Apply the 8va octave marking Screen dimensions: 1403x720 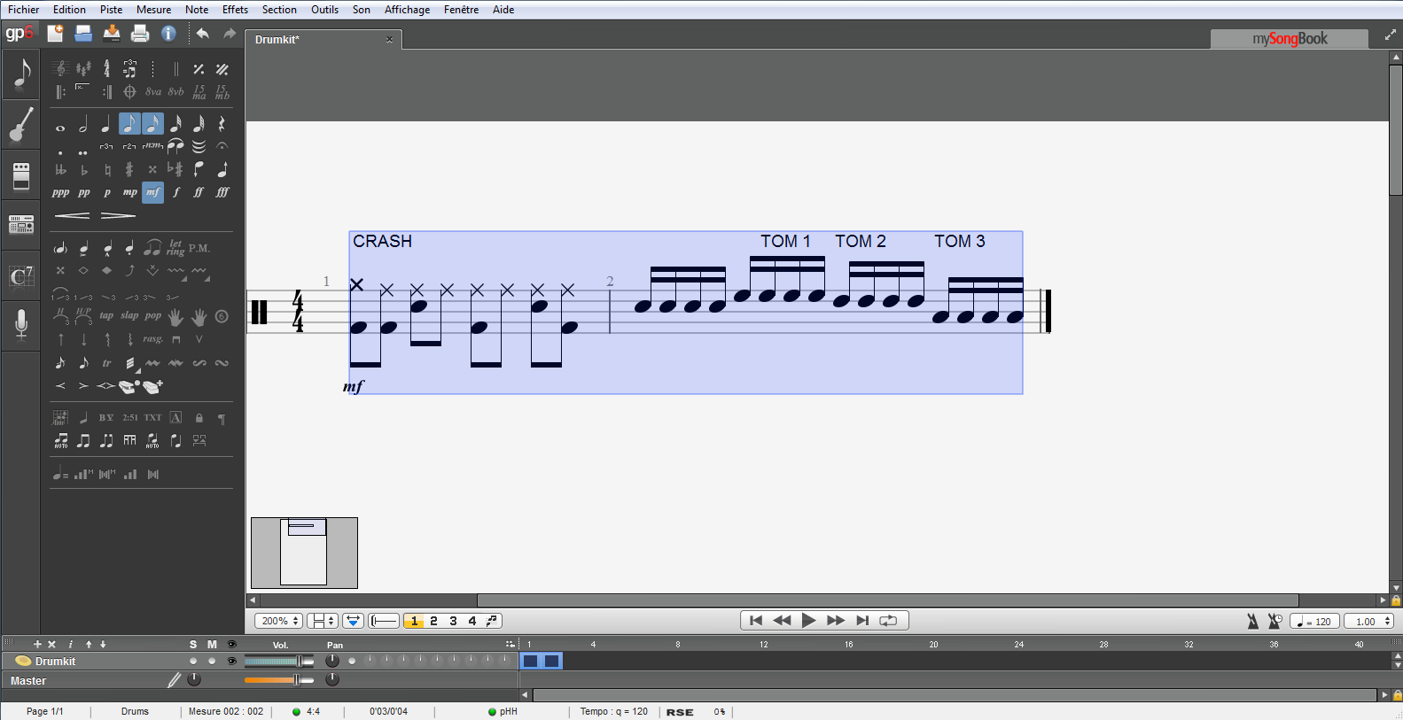[153, 92]
